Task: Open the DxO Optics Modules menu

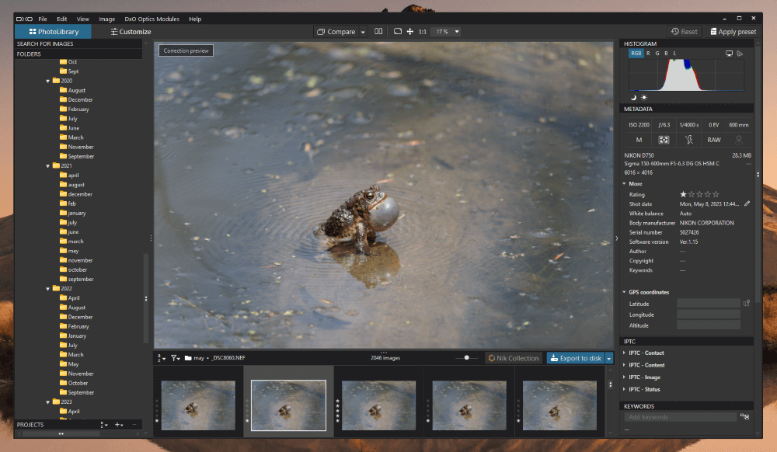Action: [x=152, y=19]
